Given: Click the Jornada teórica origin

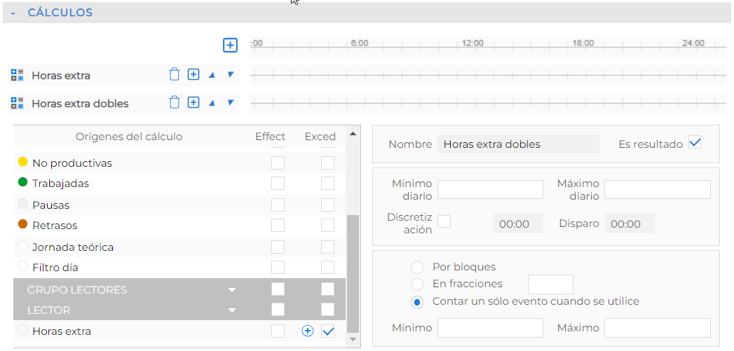Looking at the screenshot, I should point(72,247).
